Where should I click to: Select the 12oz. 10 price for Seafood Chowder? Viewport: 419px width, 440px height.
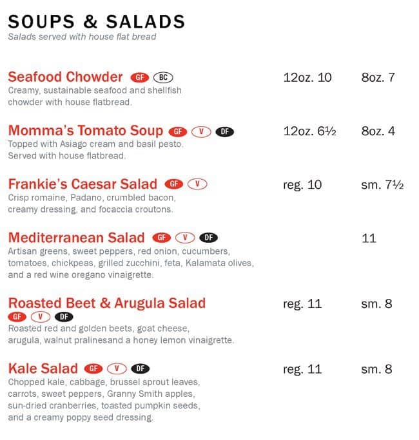click(x=307, y=78)
